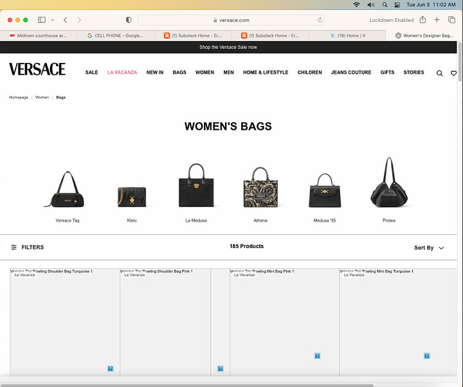
Task: Click the VERSACE logo
Action: 37,69
